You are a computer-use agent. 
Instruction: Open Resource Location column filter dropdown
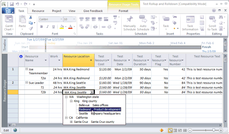pos(91,60)
